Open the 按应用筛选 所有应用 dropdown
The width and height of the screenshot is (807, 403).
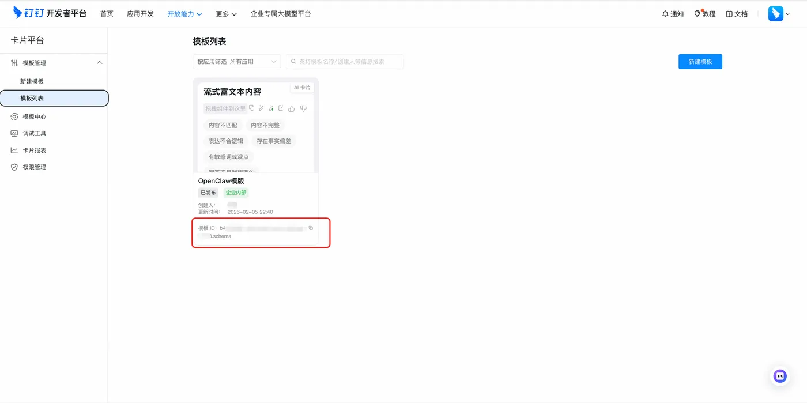pyautogui.click(x=237, y=61)
